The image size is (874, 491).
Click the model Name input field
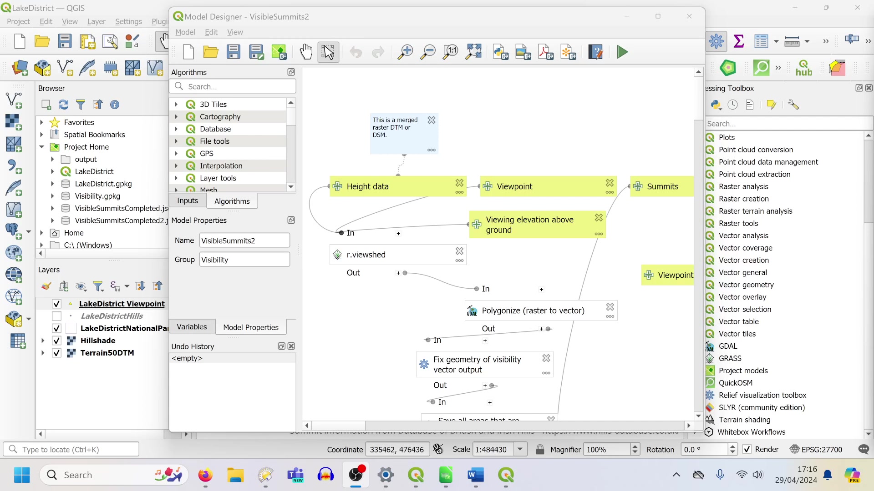pos(244,240)
